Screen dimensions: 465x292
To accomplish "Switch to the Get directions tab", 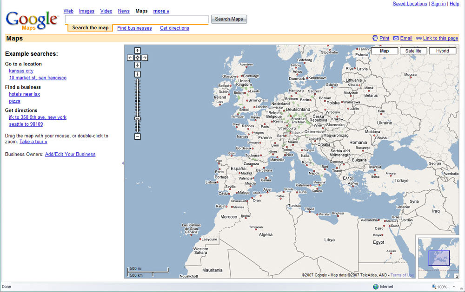I will (x=174, y=28).
